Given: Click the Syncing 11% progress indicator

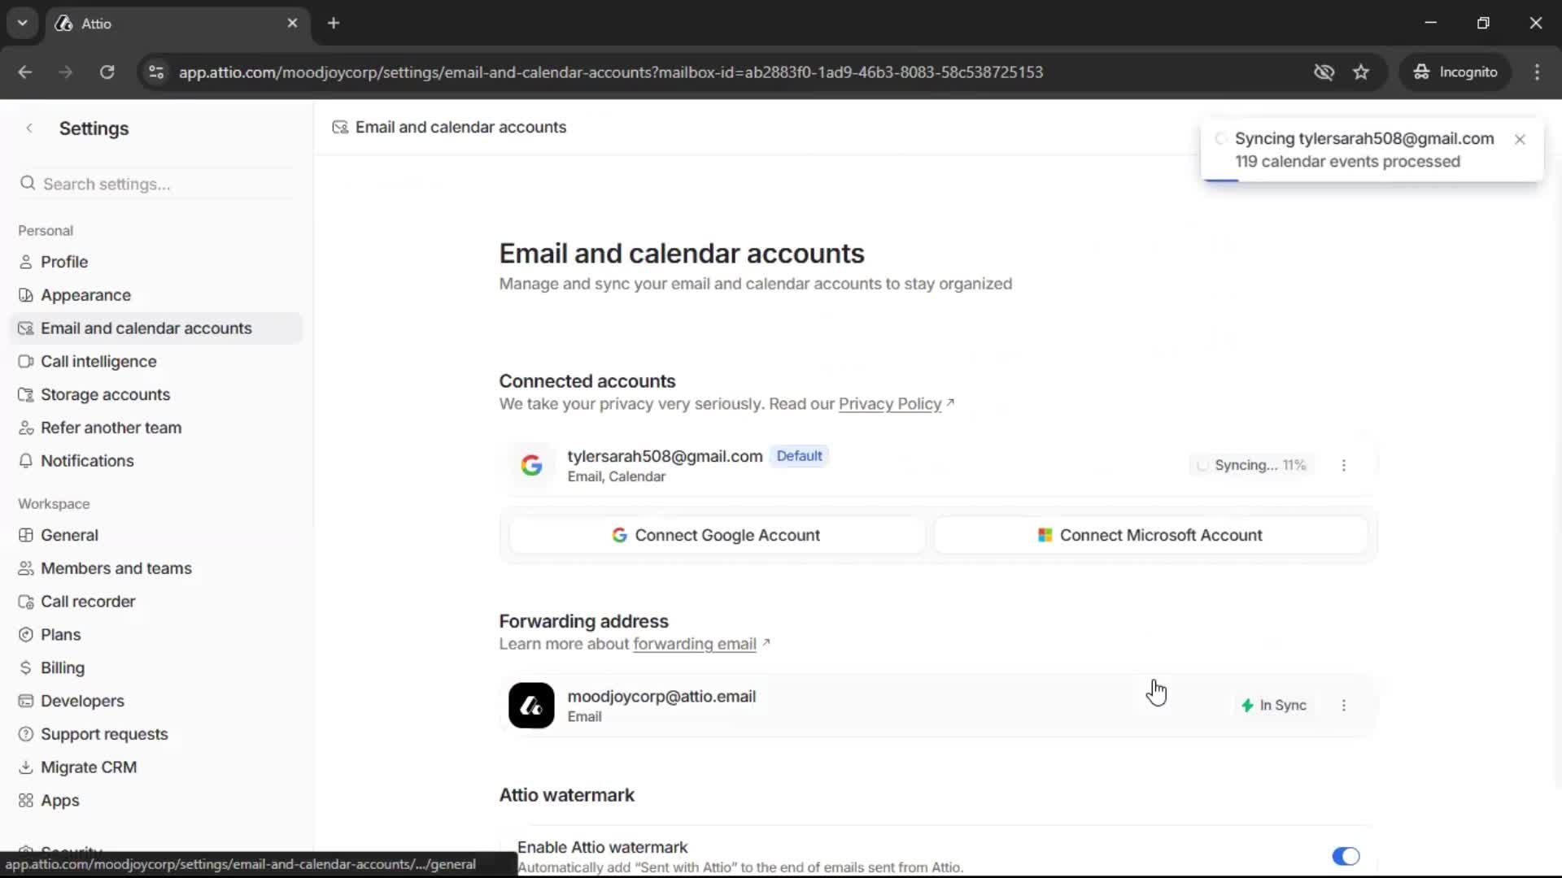Looking at the screenshot, I should (1251, 465).
